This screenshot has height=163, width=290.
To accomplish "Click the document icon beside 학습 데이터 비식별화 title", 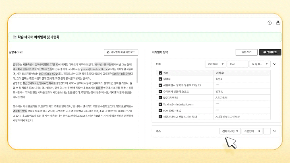I will [14, 37].
